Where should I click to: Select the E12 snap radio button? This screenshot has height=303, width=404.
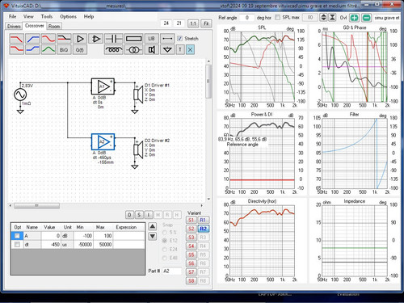tap(165, 241)
